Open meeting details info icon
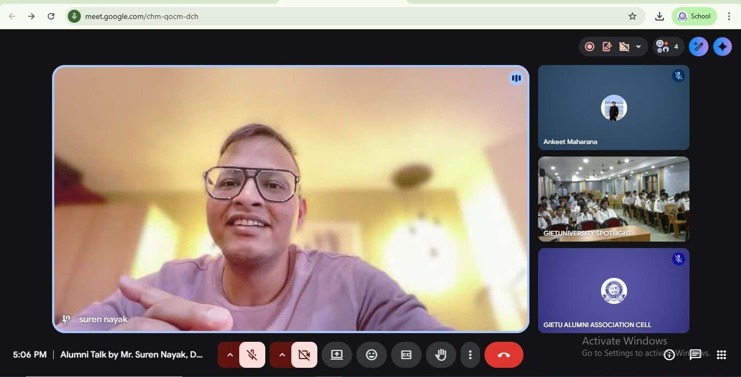The image size is (741, 377). point(669,355)
